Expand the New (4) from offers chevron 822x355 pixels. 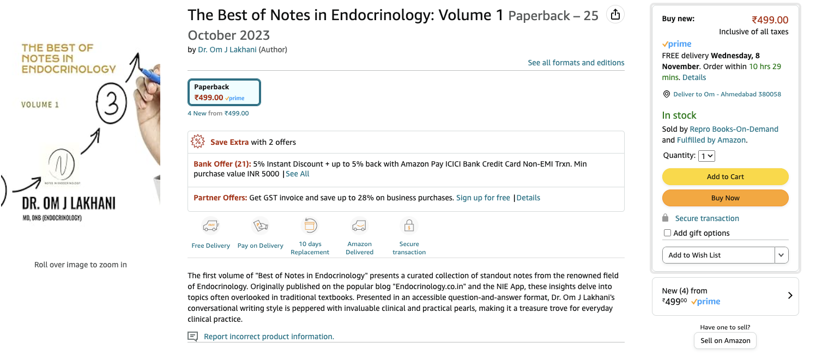point(790,296)
